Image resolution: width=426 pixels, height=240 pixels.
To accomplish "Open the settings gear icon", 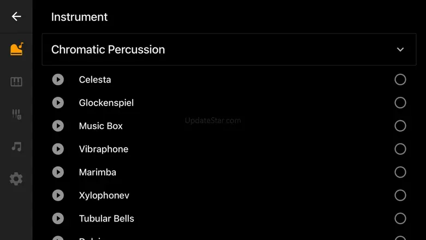I will [x=16, y=179].
